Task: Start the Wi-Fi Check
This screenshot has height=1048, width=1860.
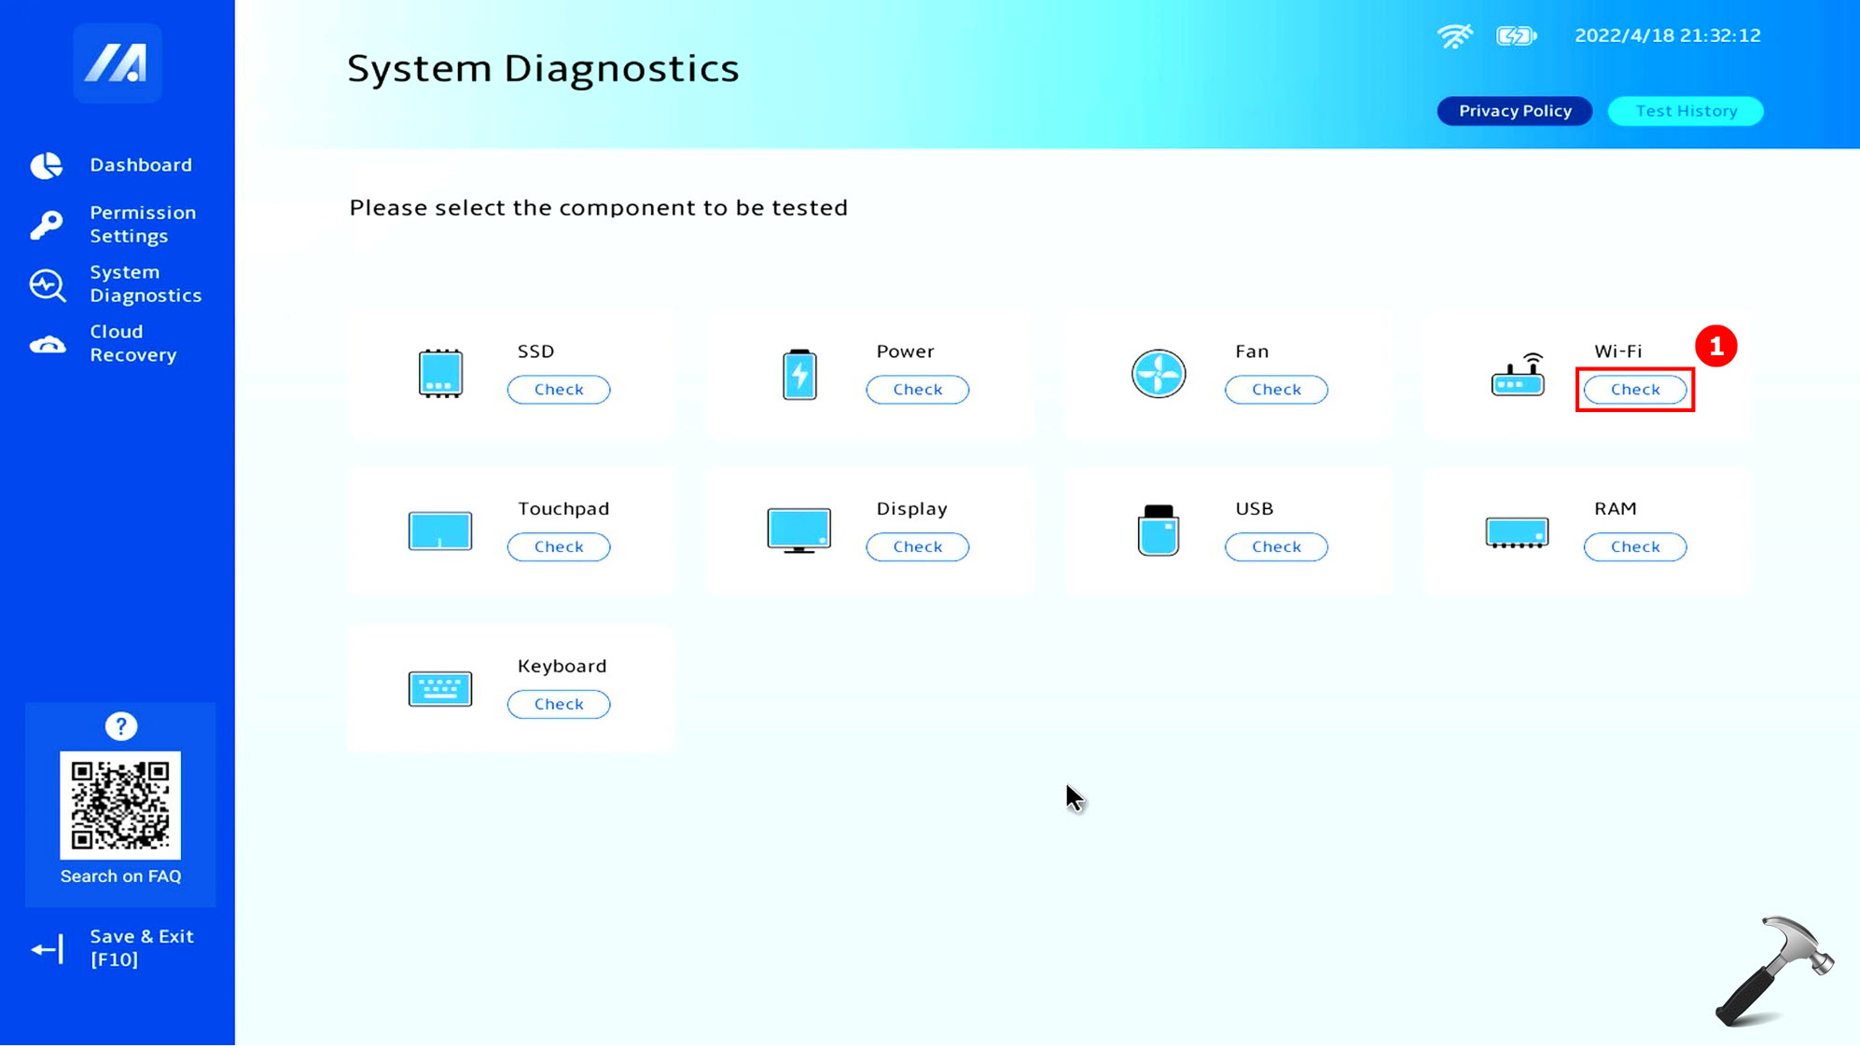Action: click(x=1634, y=390)
